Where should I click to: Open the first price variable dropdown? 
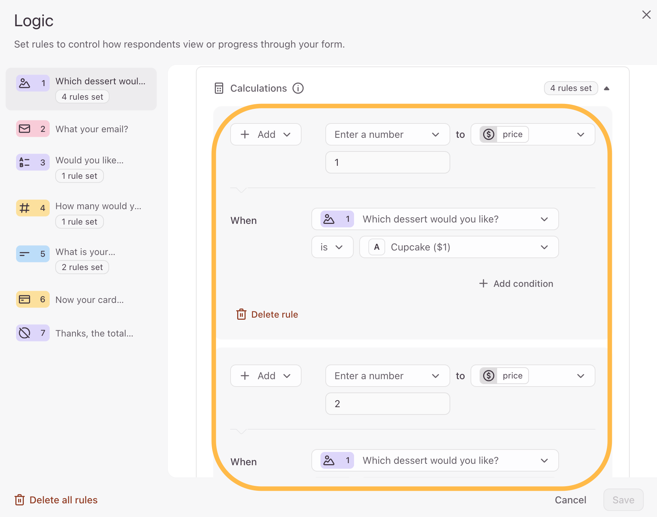pyautogui.click(x=533, y=134)
